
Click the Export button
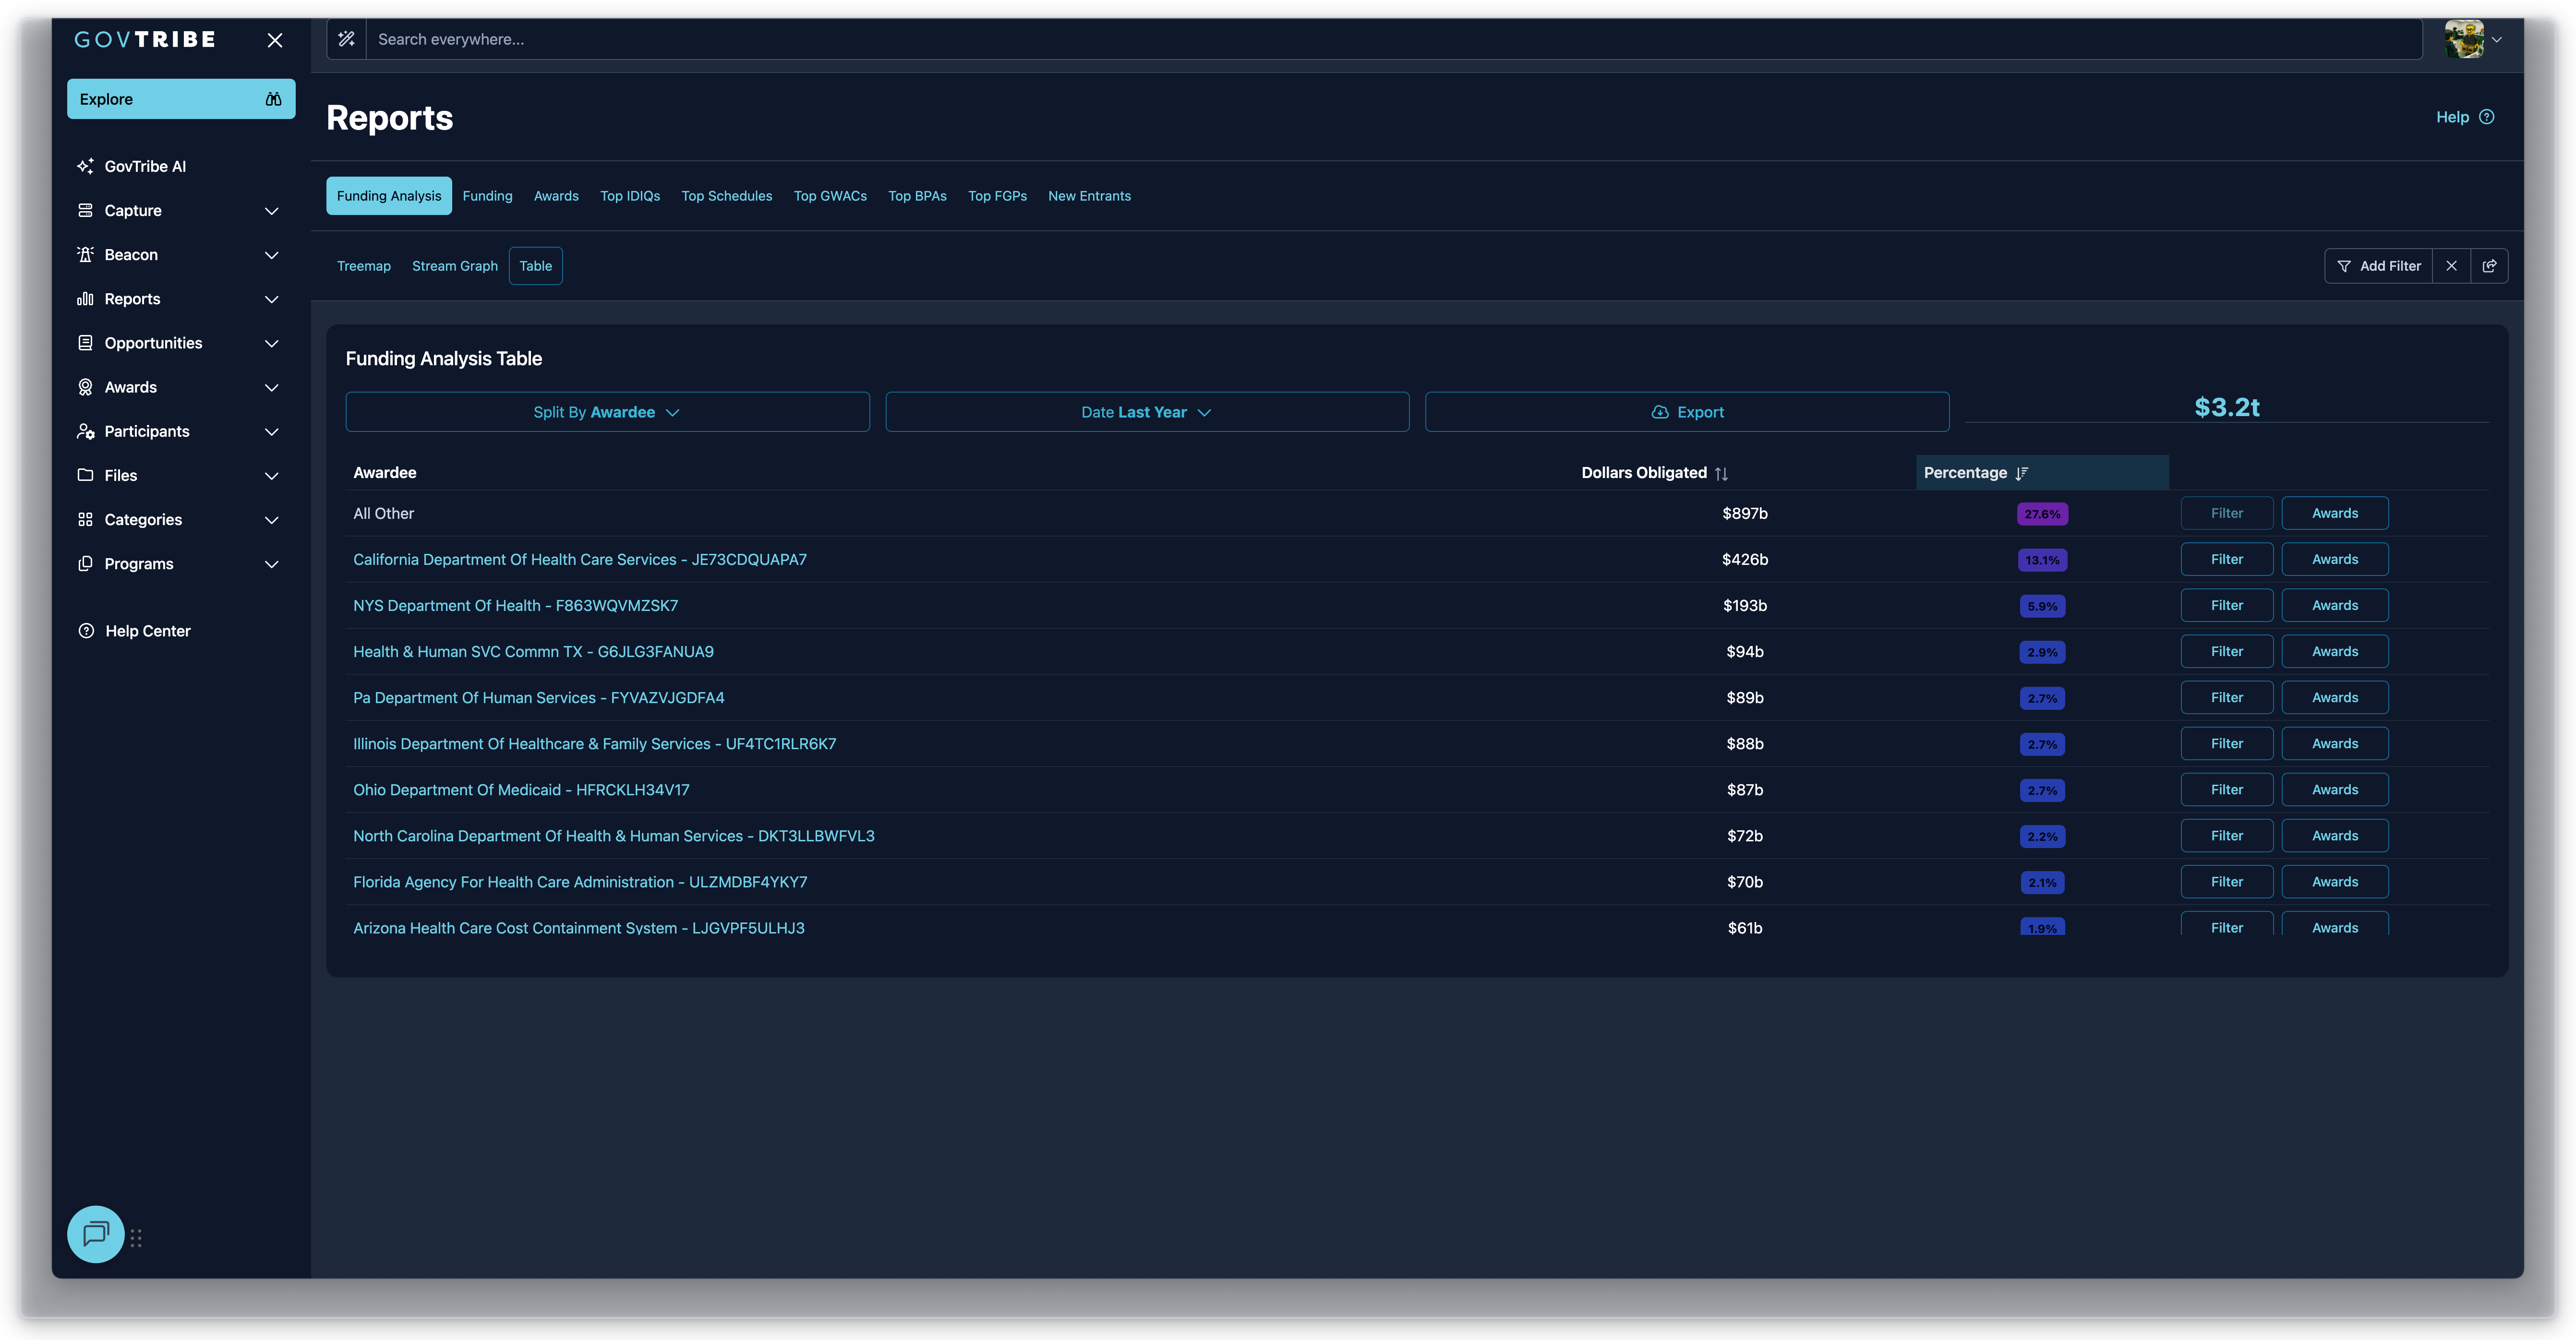pyautogui.click(x=1687, y=412)
